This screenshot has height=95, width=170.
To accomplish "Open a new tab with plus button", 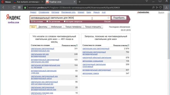I will 80,2.
